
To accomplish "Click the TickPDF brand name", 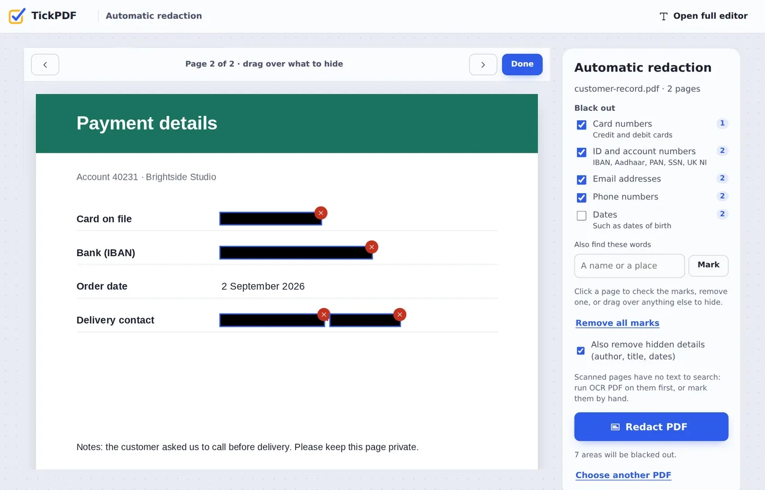I will 54,16.
